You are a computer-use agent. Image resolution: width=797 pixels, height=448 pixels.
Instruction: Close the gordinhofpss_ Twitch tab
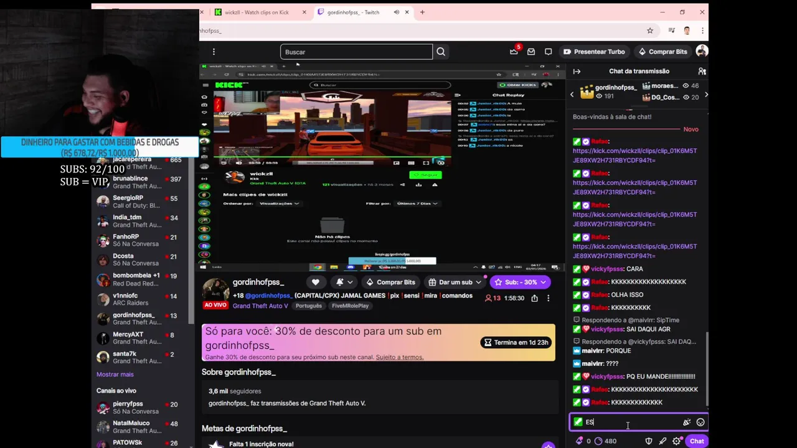pos(407,12)
